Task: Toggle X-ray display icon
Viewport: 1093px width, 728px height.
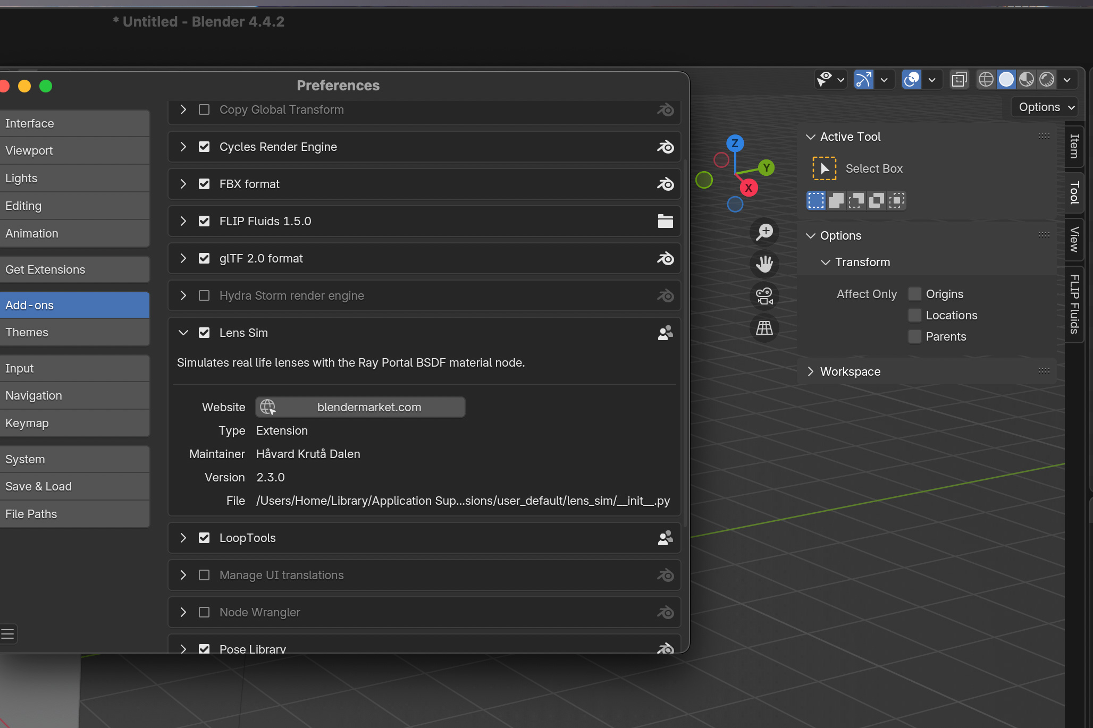Action: click(959, 80)
